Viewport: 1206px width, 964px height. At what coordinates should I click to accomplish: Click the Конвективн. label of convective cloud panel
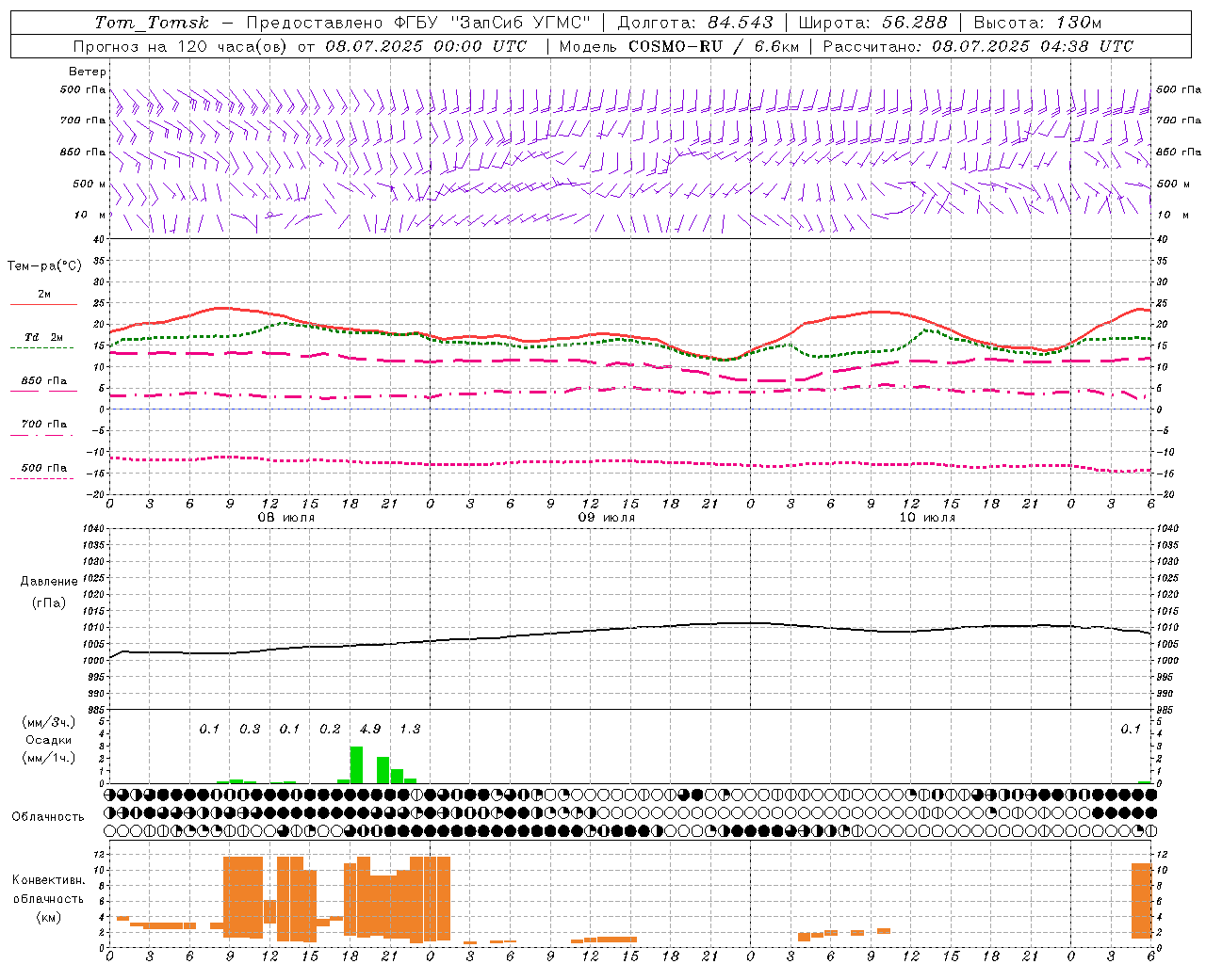(49, 880)
